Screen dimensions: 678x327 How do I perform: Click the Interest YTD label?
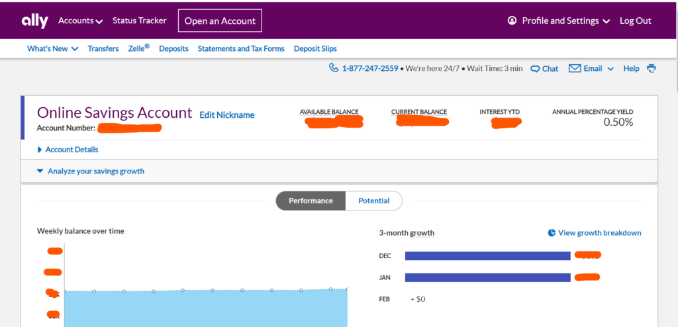pos(499,112)
